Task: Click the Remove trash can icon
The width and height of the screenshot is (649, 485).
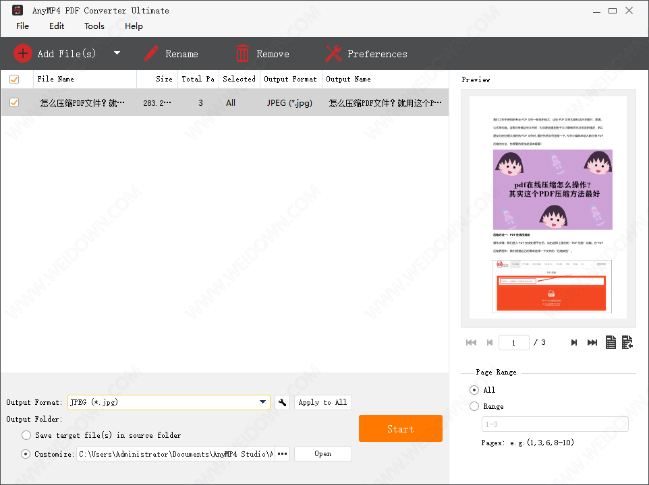Action: tap(242, 54)
